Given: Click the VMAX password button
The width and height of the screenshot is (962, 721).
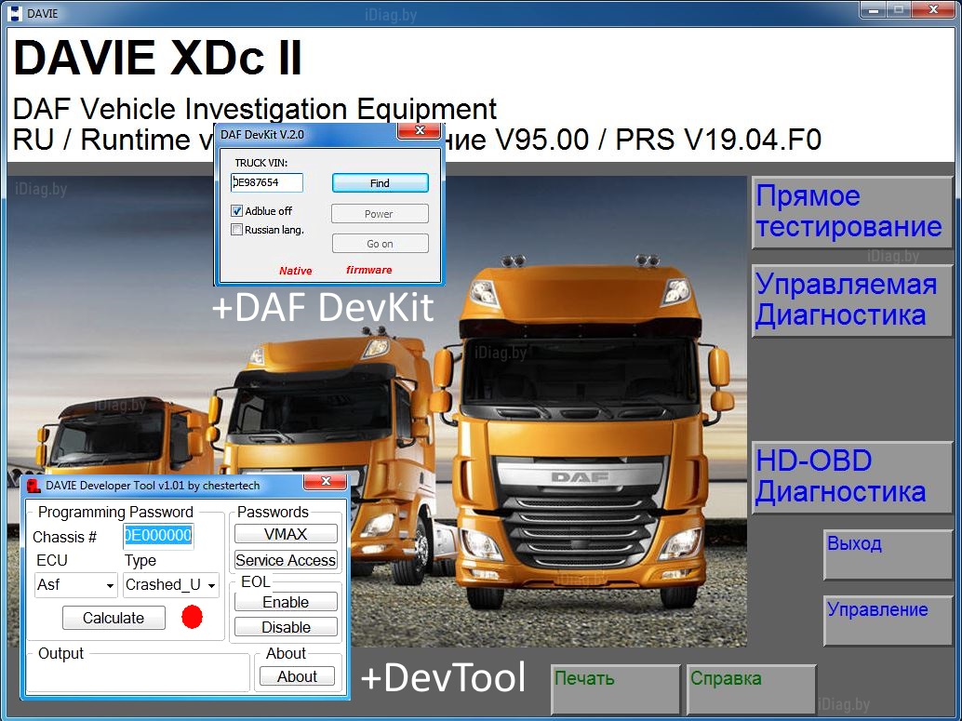Looking at the screenshot, I should (286, 534).
